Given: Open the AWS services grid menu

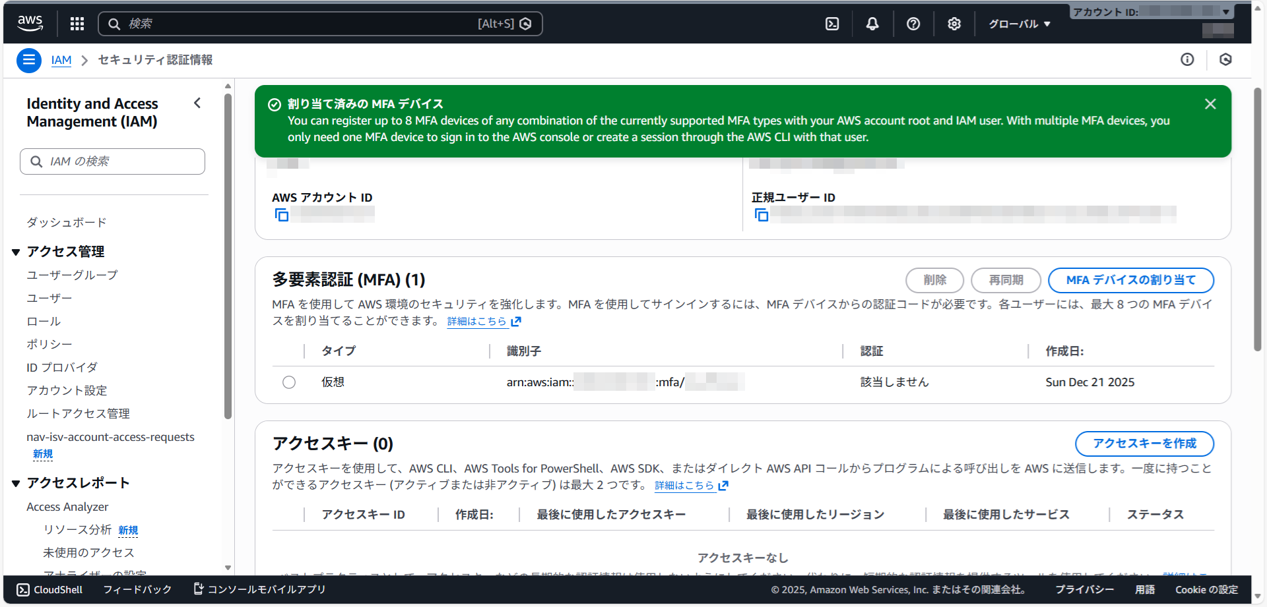Looking at the screenshot, I should (77, 24).
